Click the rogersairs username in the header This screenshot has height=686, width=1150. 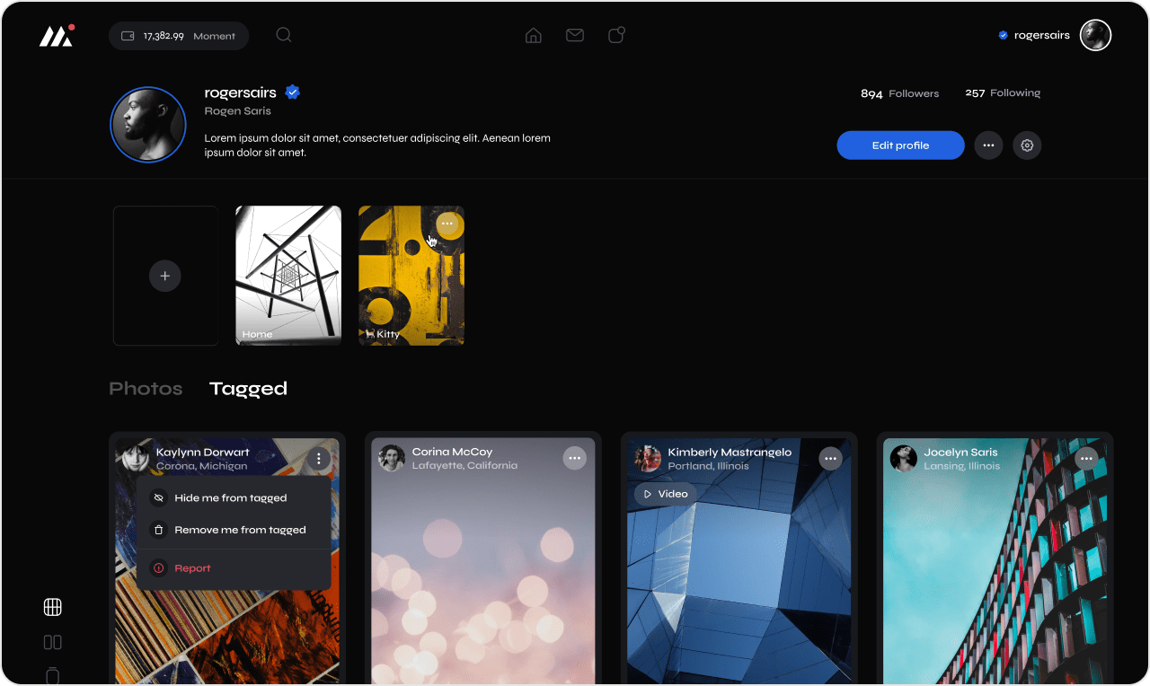[x=1041, y=35]
